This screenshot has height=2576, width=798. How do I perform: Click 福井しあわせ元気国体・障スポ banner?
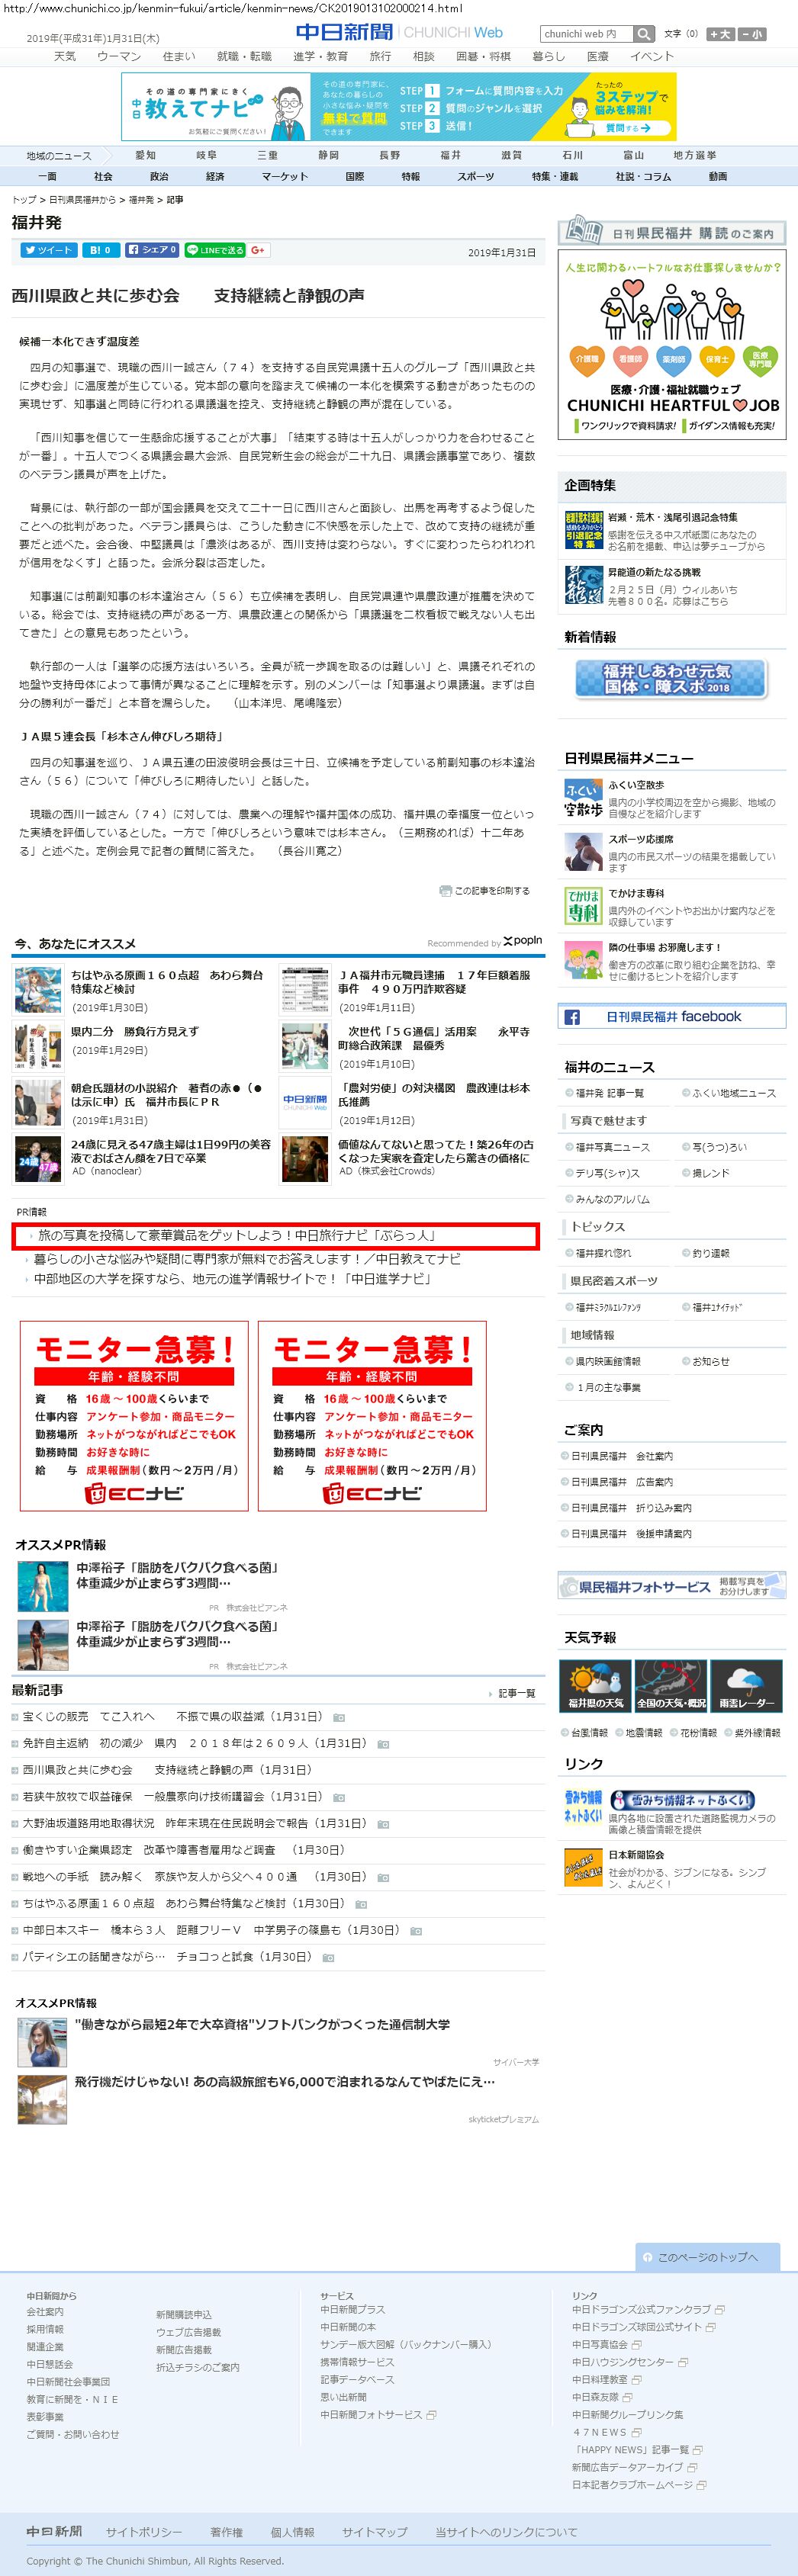pos(670,678)
